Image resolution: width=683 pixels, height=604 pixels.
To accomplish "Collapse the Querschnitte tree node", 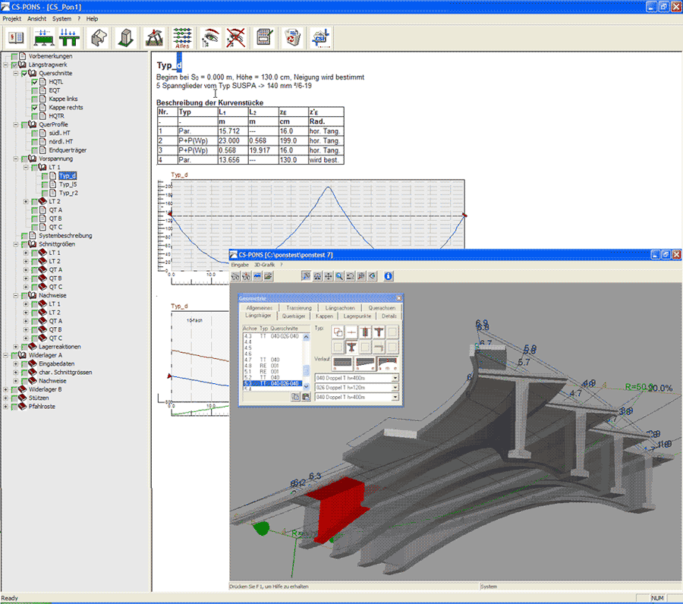I will (15, 74).
